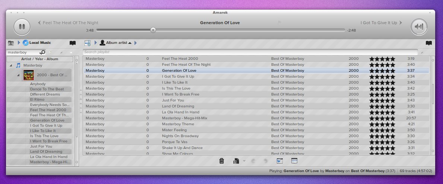Click star rating of Just For You row
Screen dimensions: 443x184
coord(382,100)
